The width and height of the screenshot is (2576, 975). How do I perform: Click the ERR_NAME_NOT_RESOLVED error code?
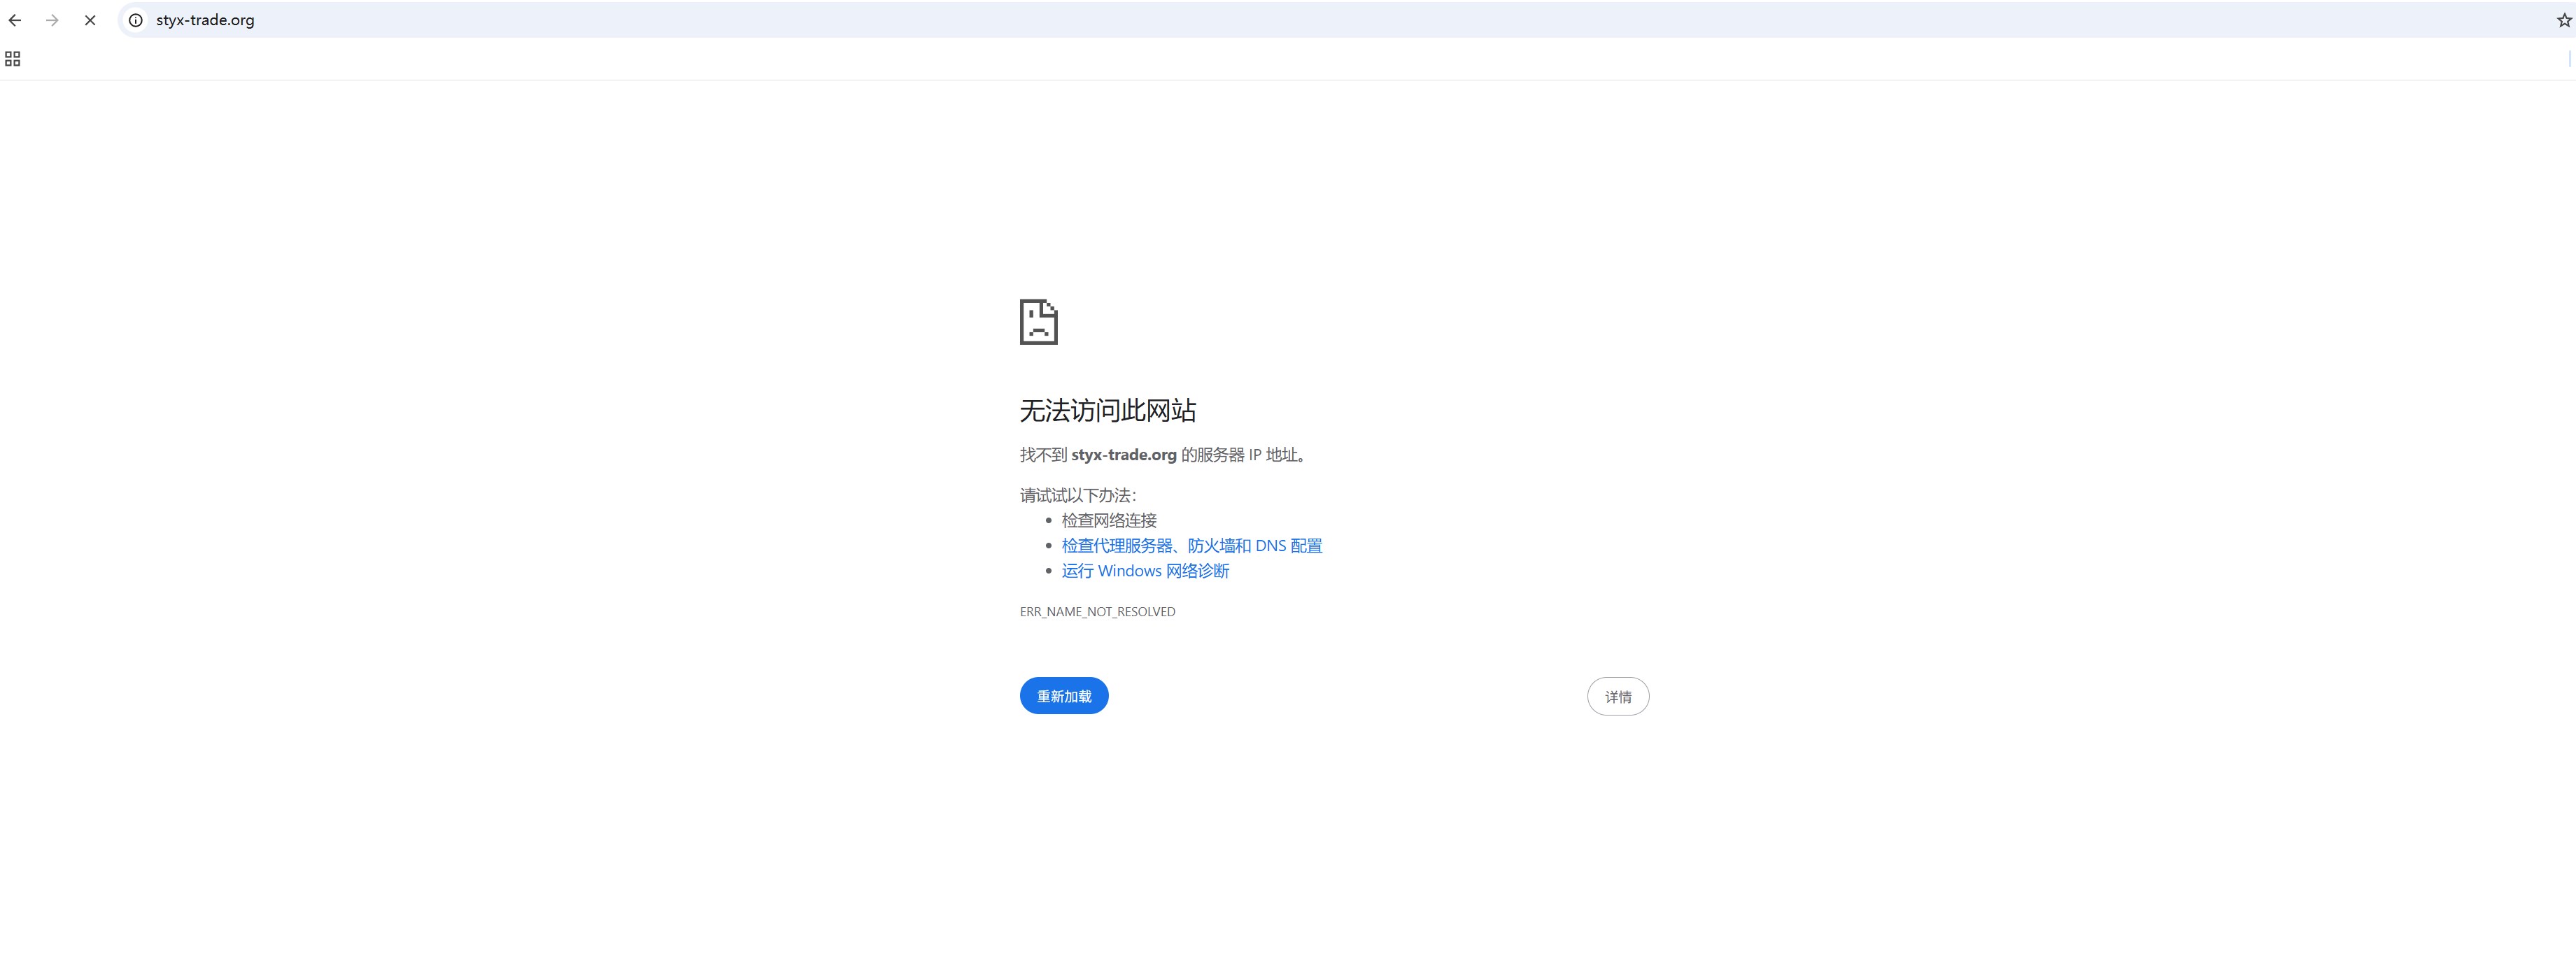point(1097,612)
